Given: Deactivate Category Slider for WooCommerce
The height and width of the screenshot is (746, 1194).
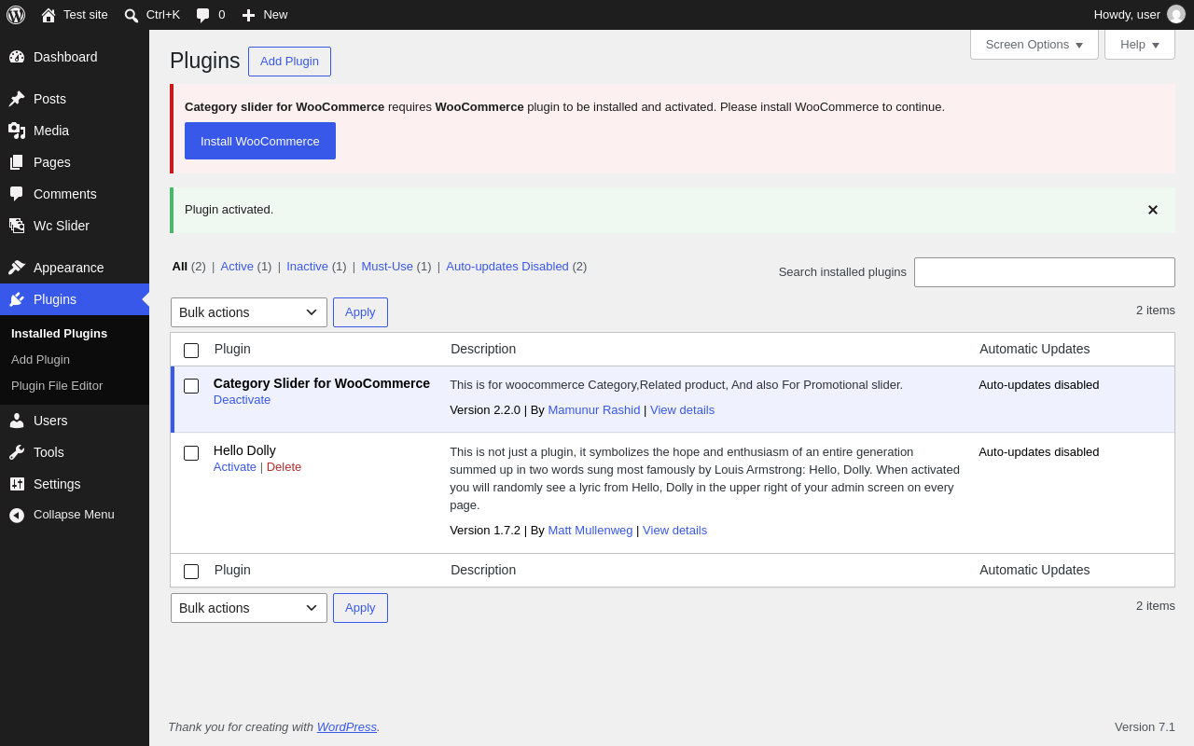Looking at the screenshot, I should pos(243,399).
